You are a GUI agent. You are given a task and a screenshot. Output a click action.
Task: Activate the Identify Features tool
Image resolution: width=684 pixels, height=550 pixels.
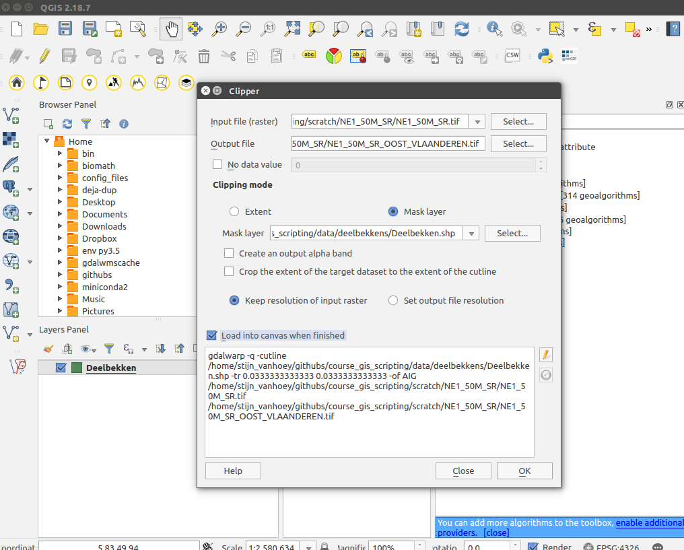pos(494,29)
